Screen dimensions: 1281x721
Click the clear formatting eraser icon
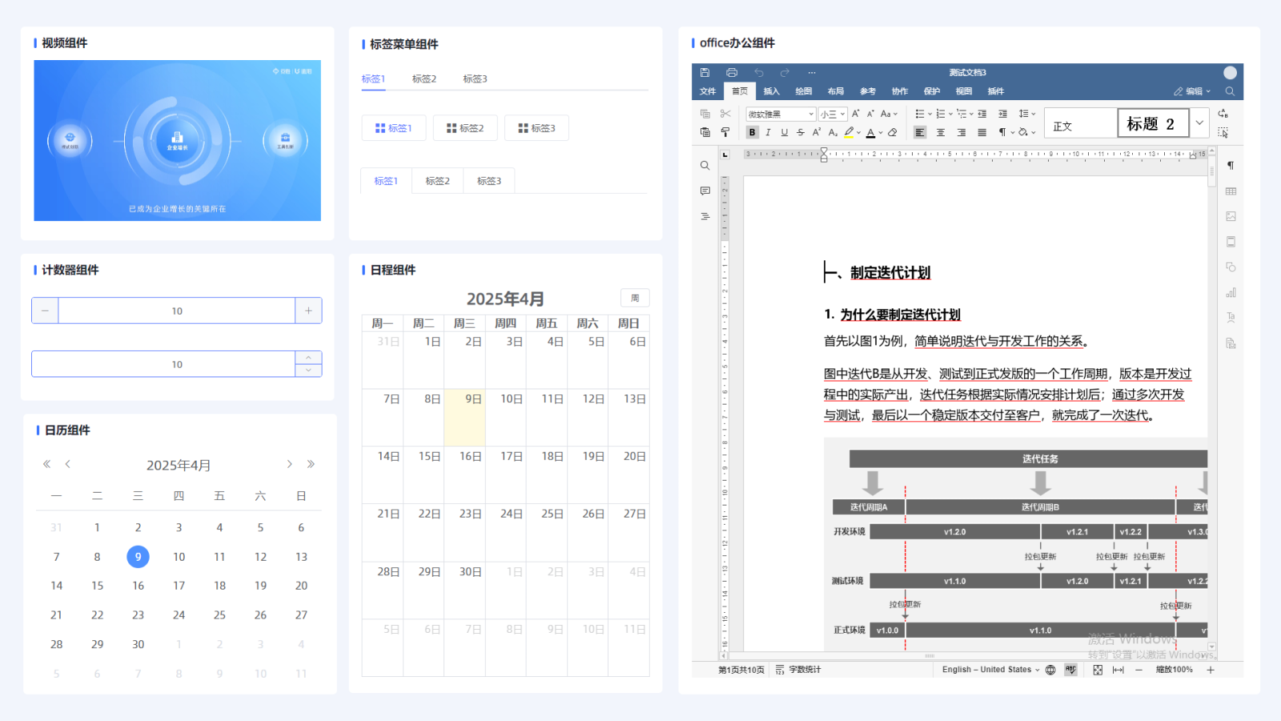coord(893,133)
